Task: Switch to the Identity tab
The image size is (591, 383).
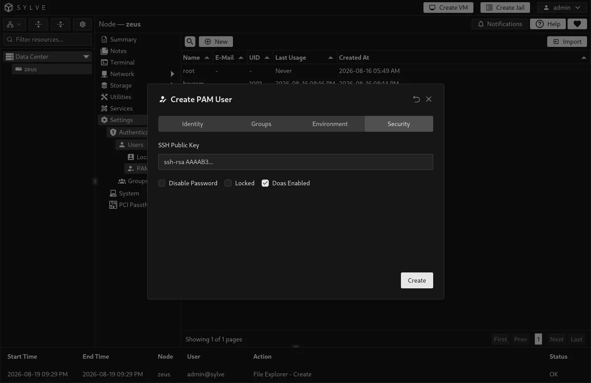Action: 192,124
